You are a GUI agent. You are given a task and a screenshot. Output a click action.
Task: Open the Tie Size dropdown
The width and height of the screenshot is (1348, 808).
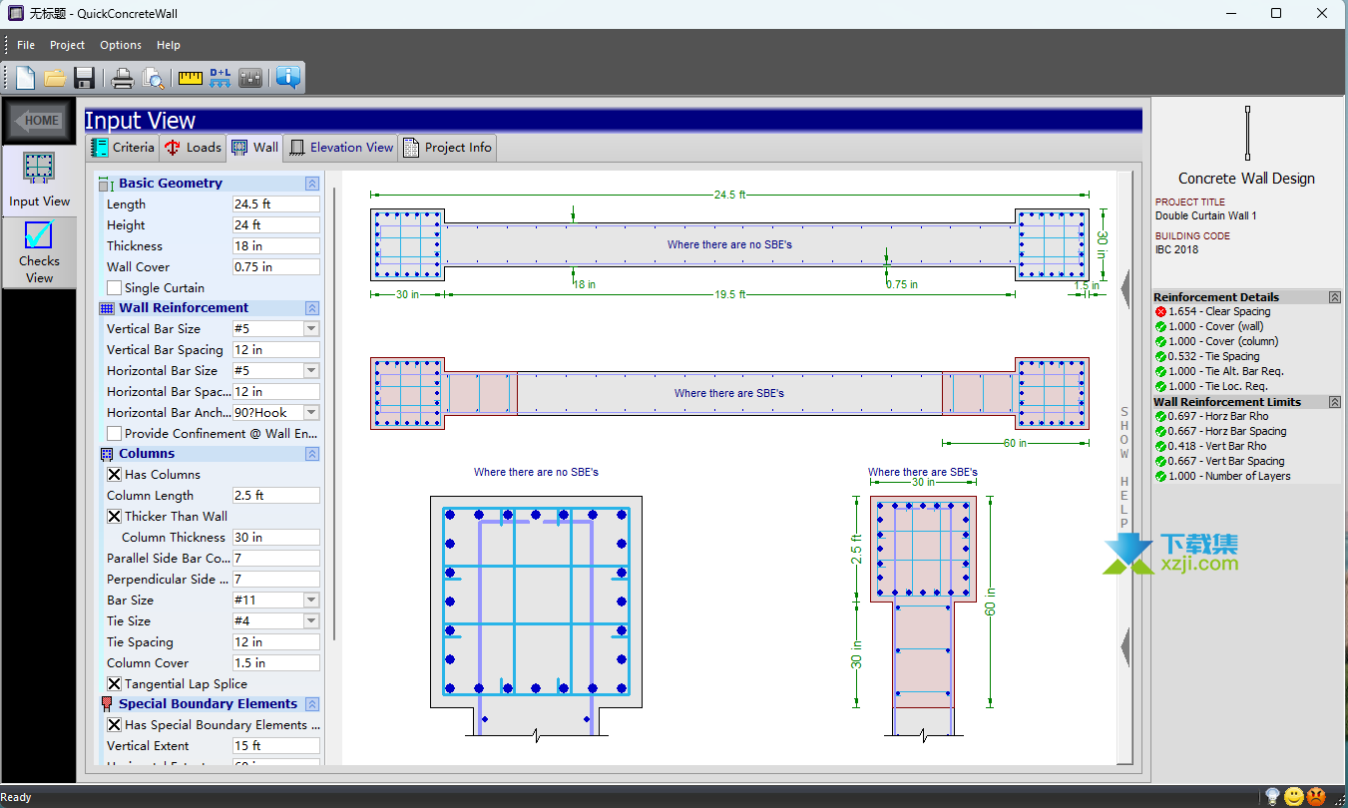pyautogui.click(x=311, y=621)
